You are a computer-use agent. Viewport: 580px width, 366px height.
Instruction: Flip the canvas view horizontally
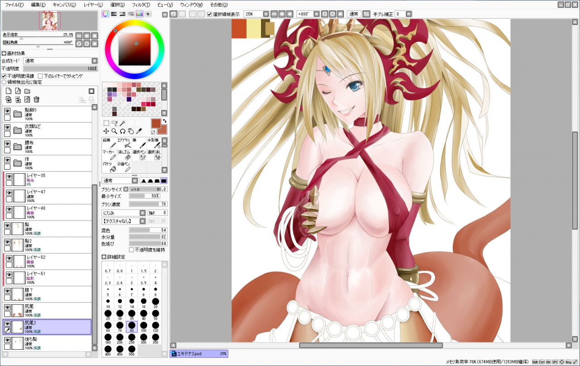point(367,14)
